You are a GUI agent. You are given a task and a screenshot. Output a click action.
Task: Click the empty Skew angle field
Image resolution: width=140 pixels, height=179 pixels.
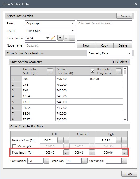coord(114,161)
